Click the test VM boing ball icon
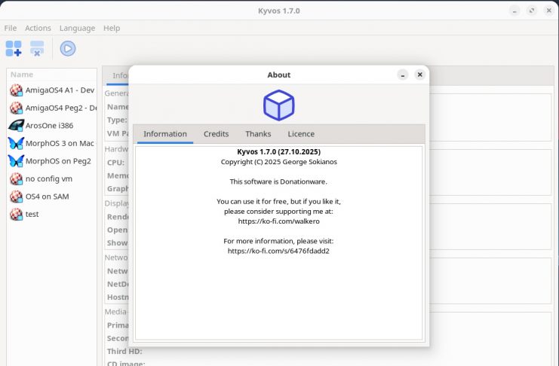Screen dimensions: 559x366 tap(17, 214)
